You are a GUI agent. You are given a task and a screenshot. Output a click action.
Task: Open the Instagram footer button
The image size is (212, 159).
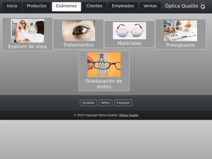pos(123,103)
